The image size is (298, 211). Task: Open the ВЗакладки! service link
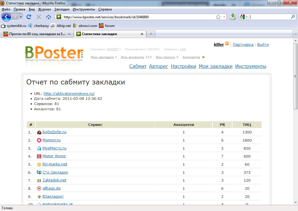(x=53, y=196)
